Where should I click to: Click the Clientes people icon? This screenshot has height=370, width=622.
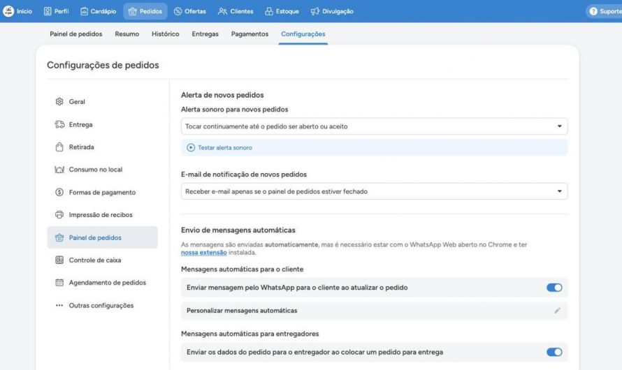(x=222, y=11)
